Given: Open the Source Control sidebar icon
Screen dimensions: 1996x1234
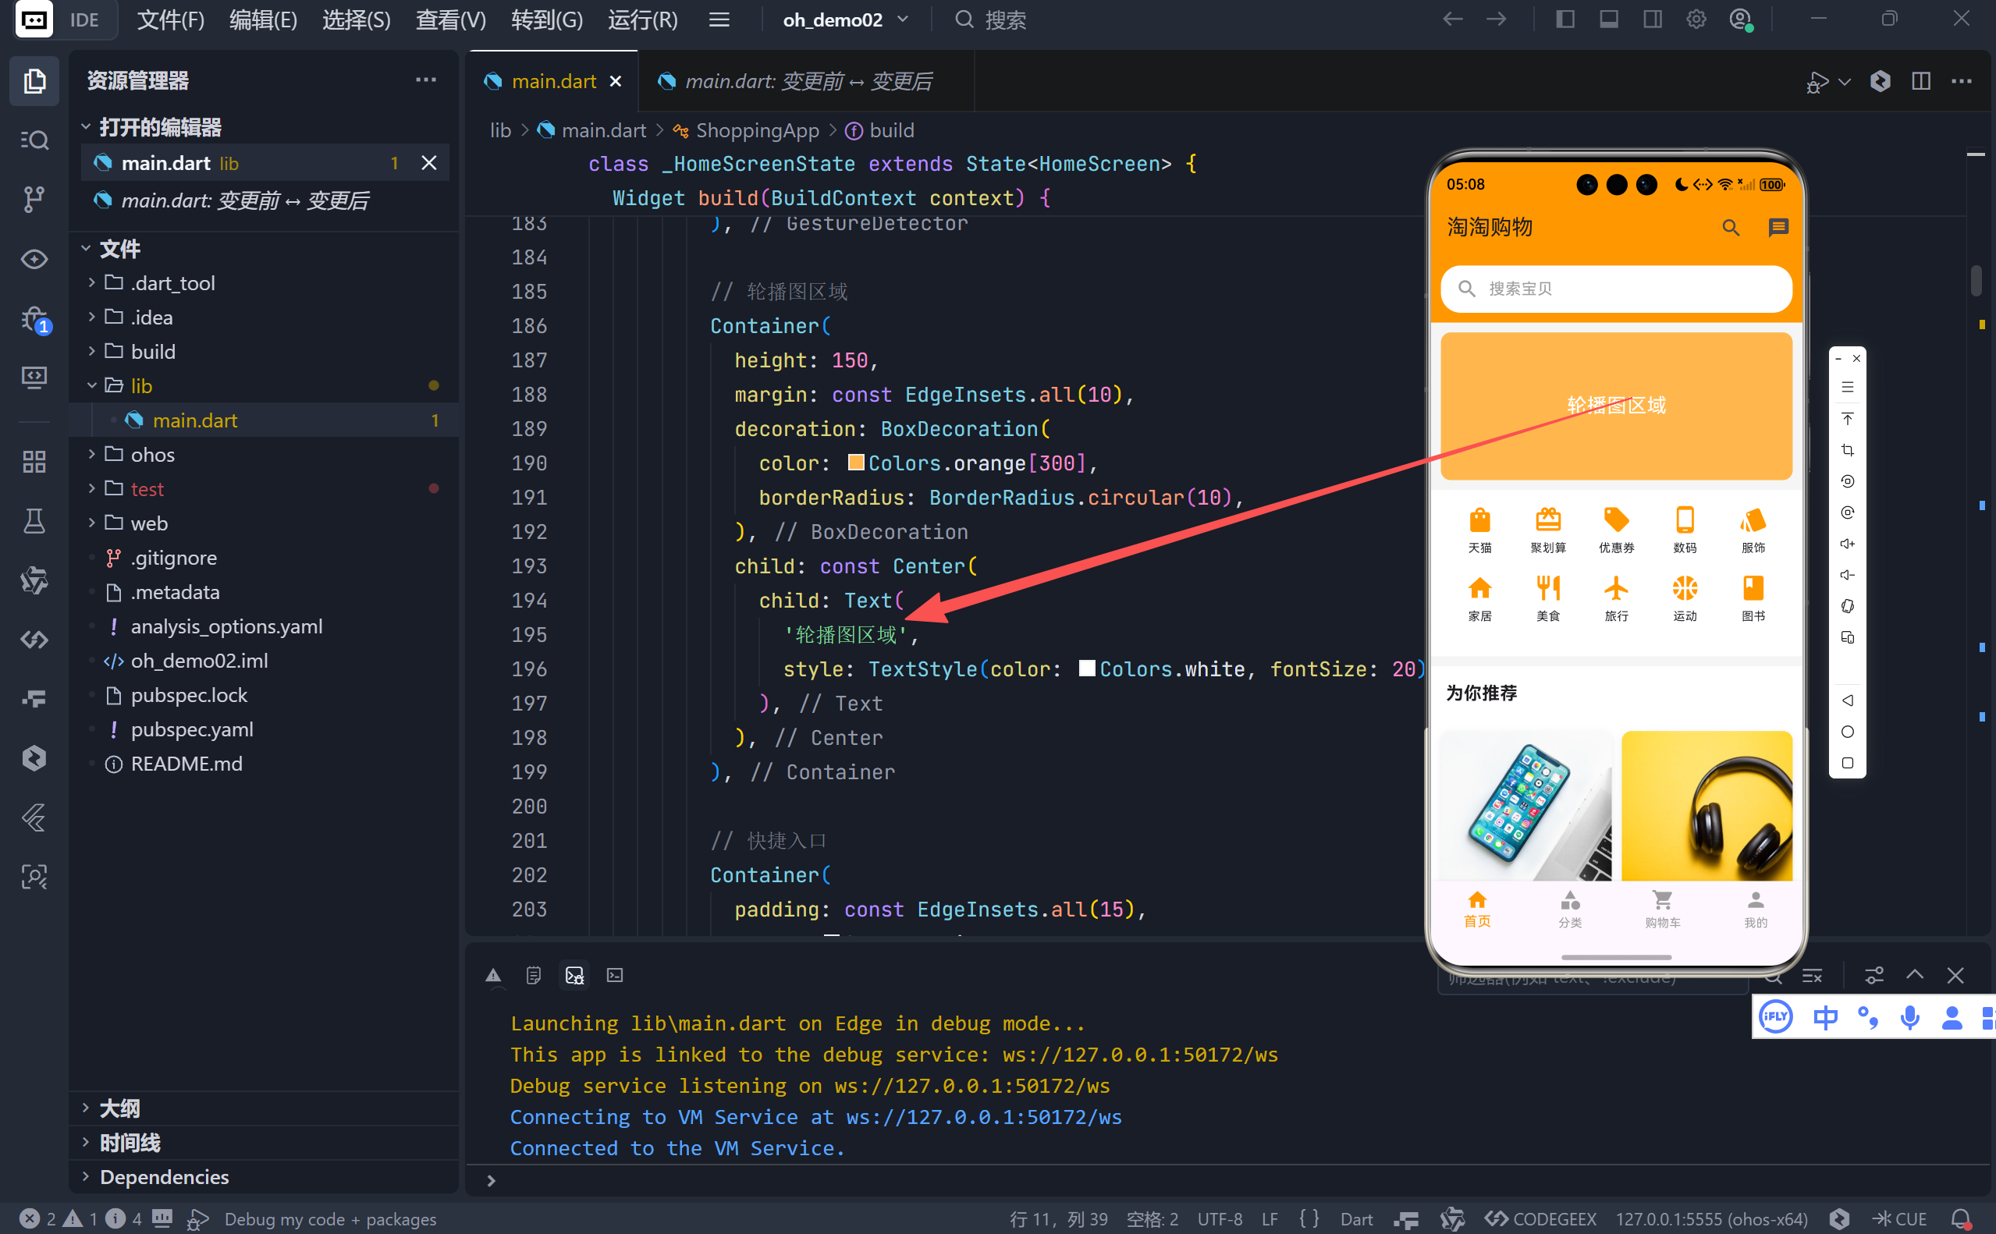Looking at the screenshot, I should pyautogui.click(x=34, y=199).
